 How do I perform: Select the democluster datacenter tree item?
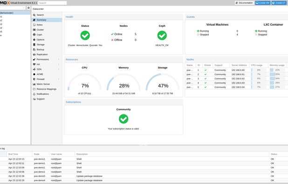click(15, 13)
